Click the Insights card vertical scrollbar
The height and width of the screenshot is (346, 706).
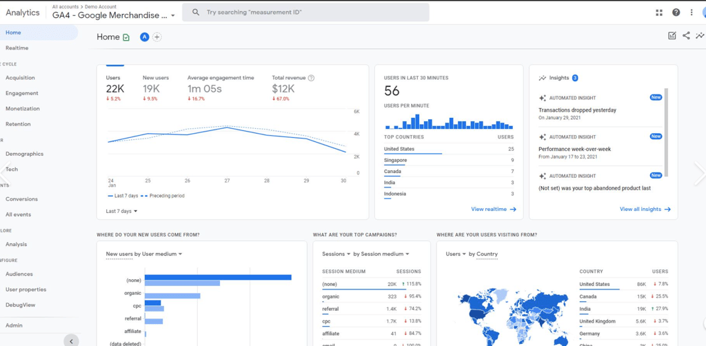667,133
